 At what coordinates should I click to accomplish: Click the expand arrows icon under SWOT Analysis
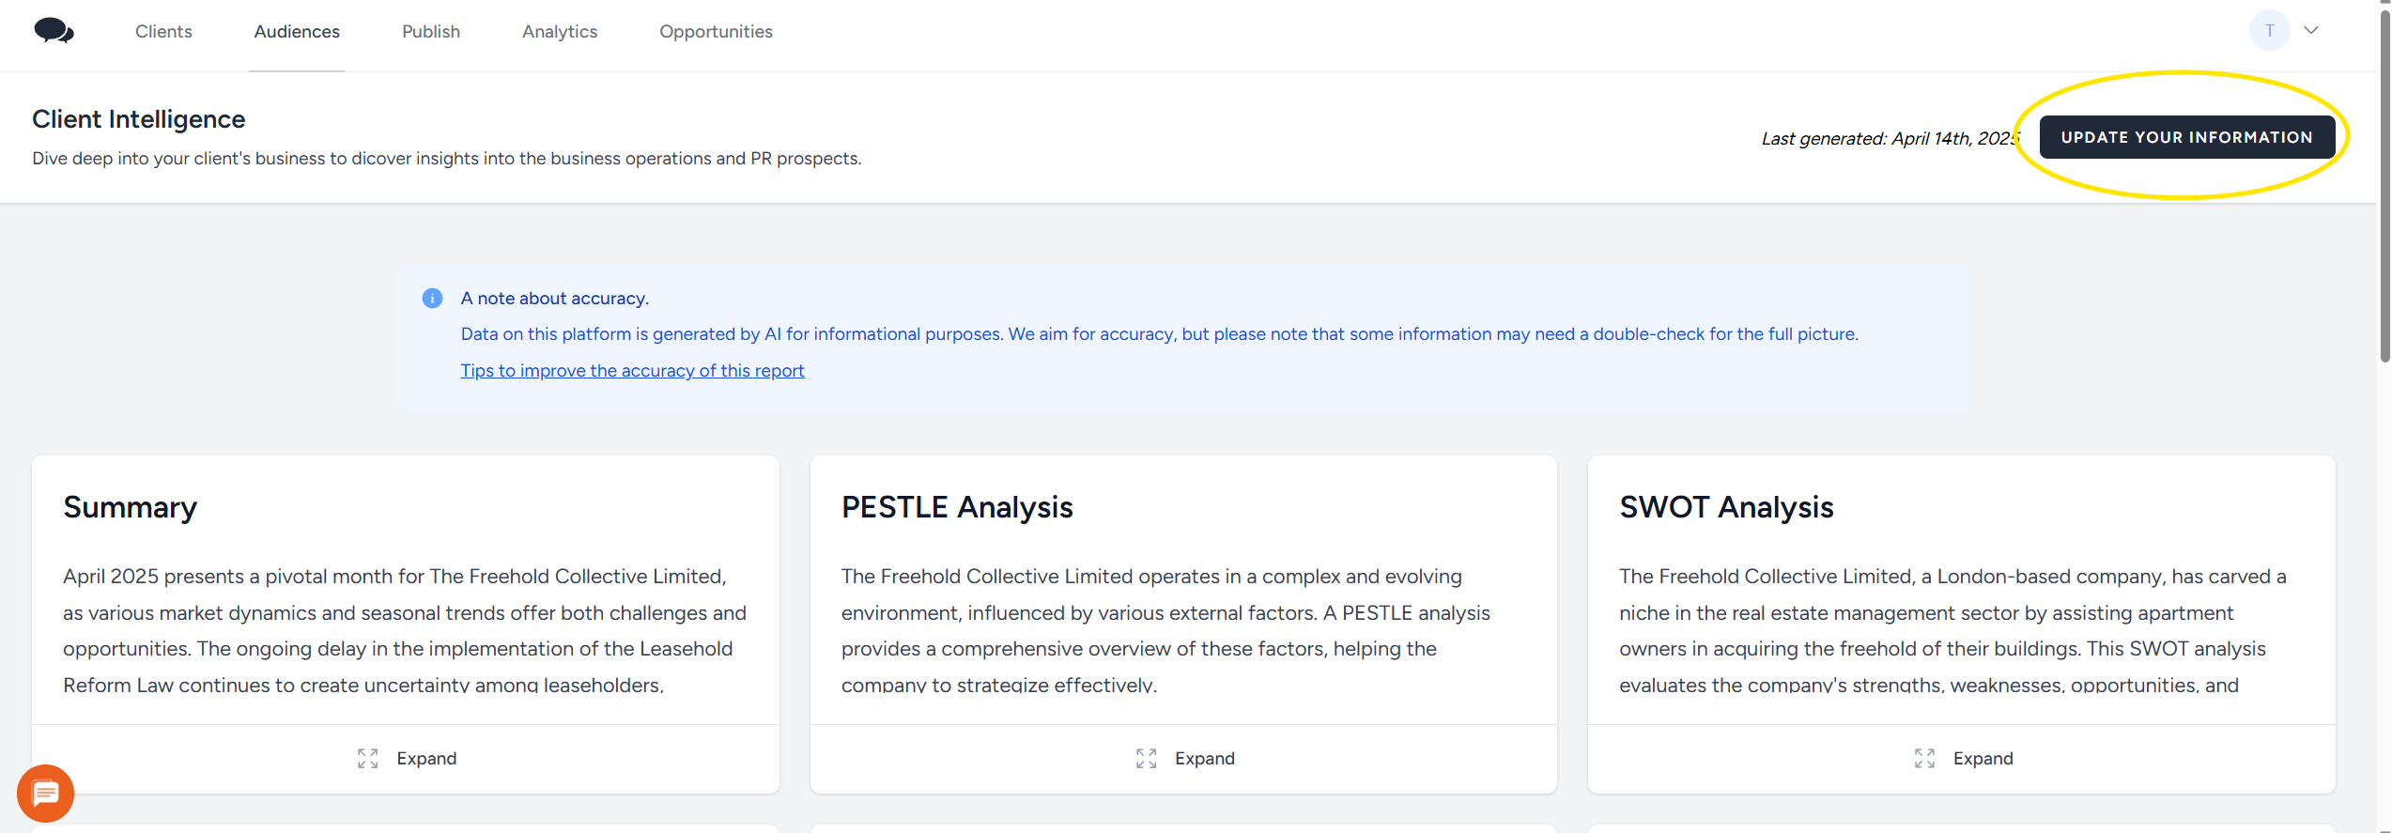coord(1924,759)
